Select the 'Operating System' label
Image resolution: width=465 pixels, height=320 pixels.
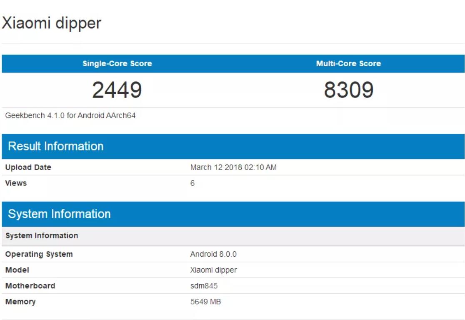click(39, 254)
